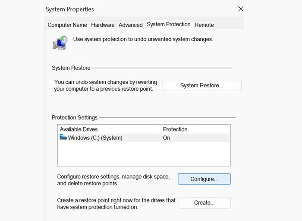The image size is (302, 221).
Task: Switch to the Computer Name tab
Action: pos(67,25)
